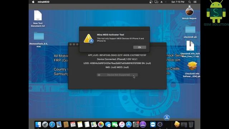The height and width of the screenshot is (129, 229).
Task: Select the New Text Document.txt desktop file
Action: click(x=38, y=19)
